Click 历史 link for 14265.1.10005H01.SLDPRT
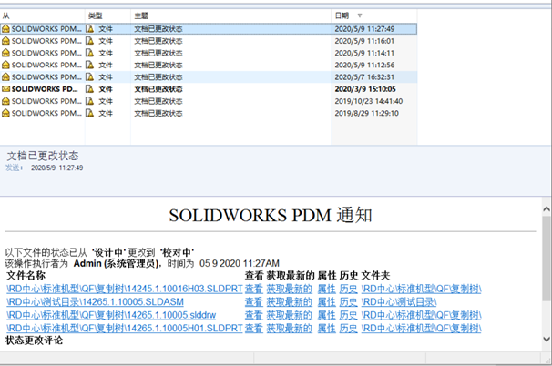This screenshot has width=552, height=366. click(349, 329)
